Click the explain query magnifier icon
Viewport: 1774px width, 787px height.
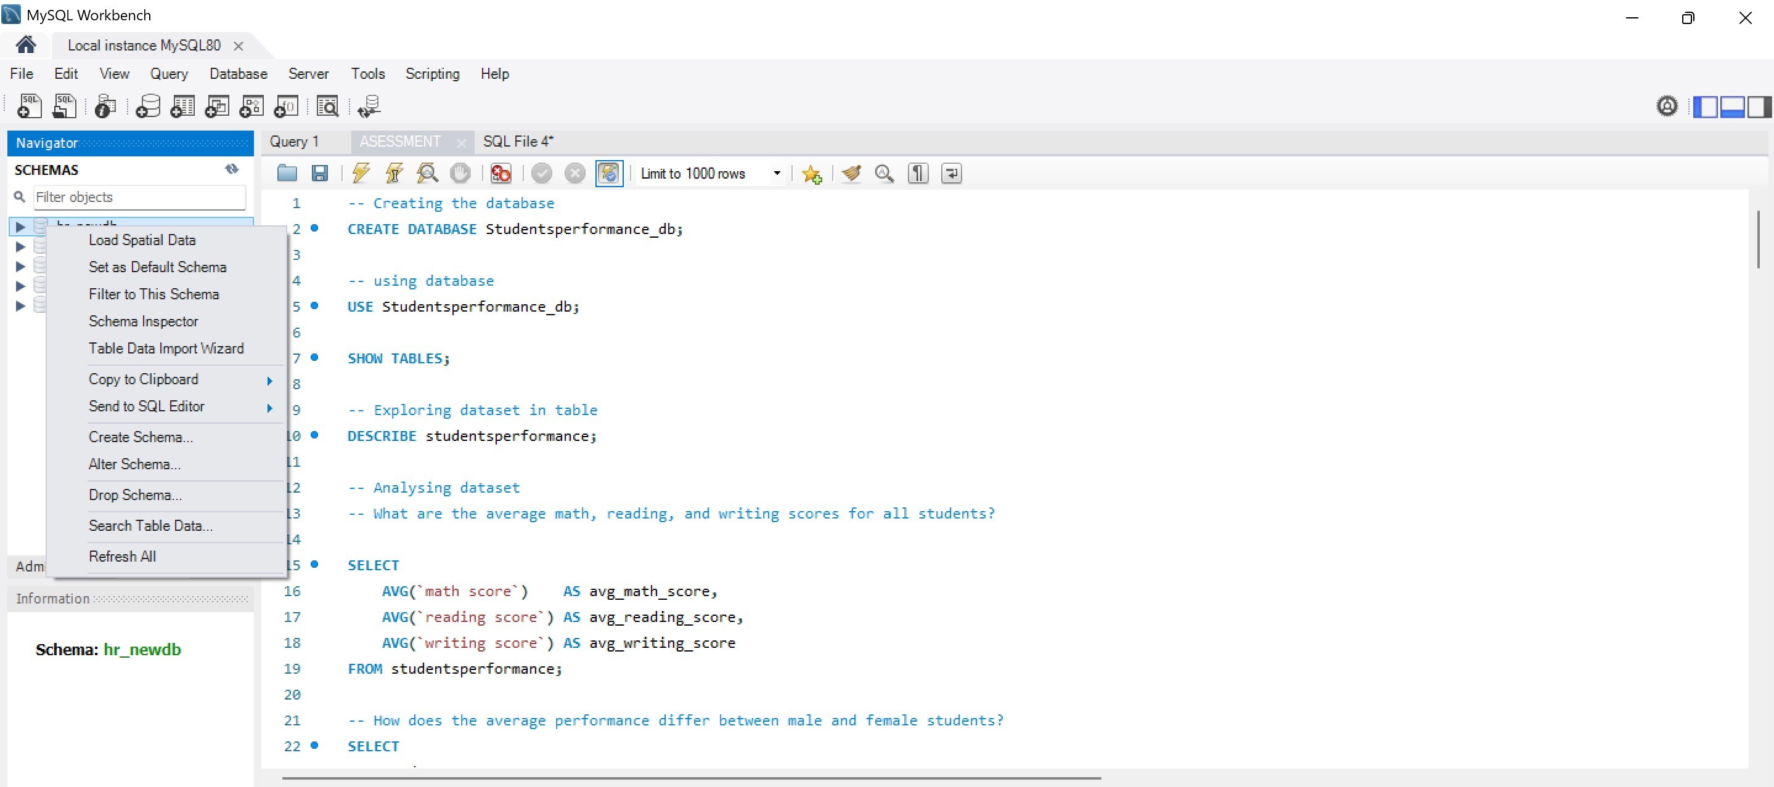427,174
